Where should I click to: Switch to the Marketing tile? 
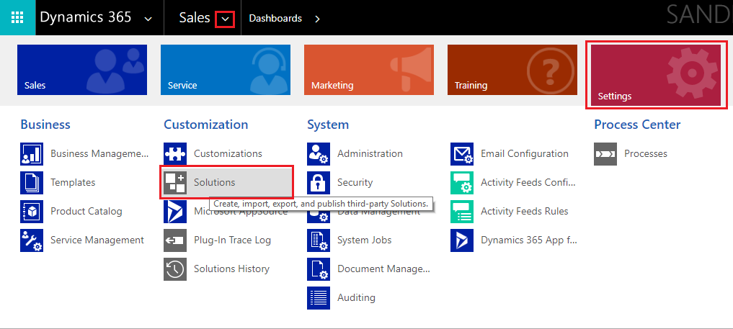[368, 70]
